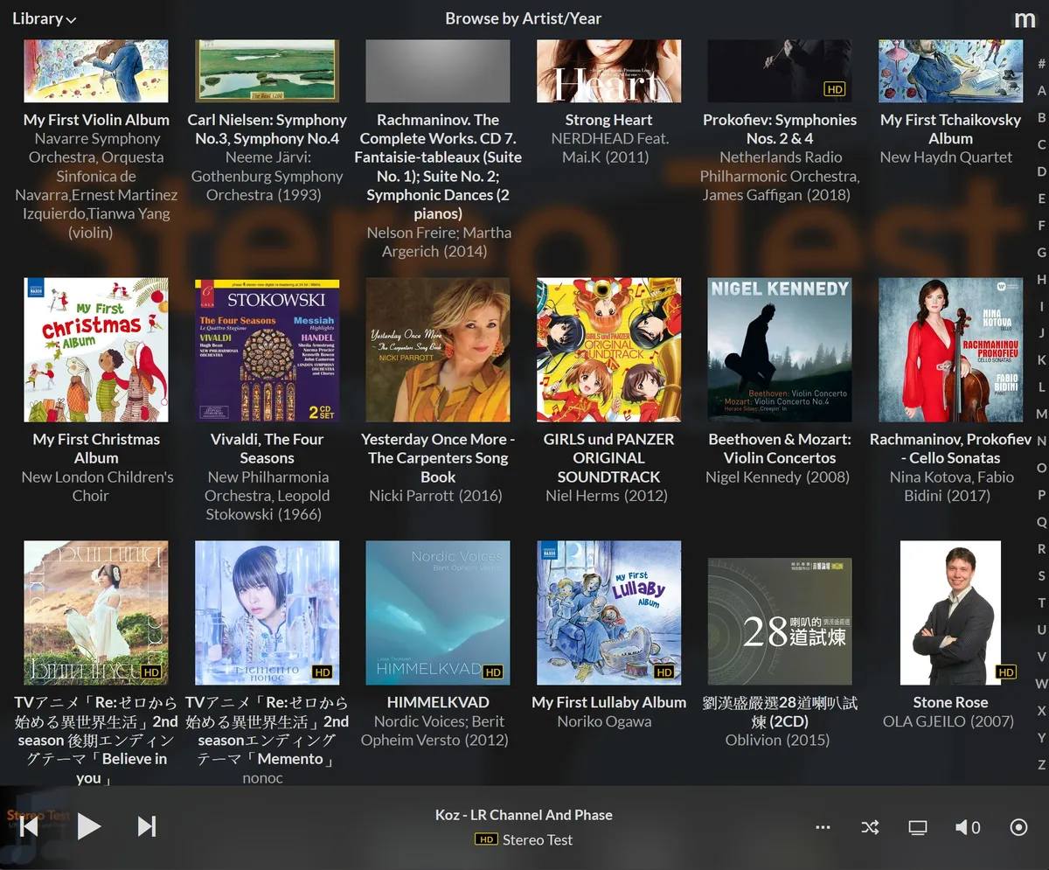Jump to artists starting with A
Screen dimensions: 1049x870
[1041, 91]
